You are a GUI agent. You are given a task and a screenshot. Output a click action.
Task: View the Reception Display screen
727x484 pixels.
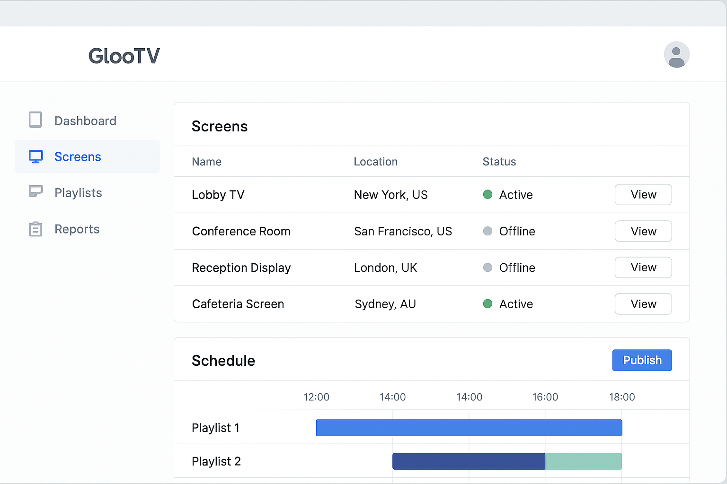click(x=643, y=268)
